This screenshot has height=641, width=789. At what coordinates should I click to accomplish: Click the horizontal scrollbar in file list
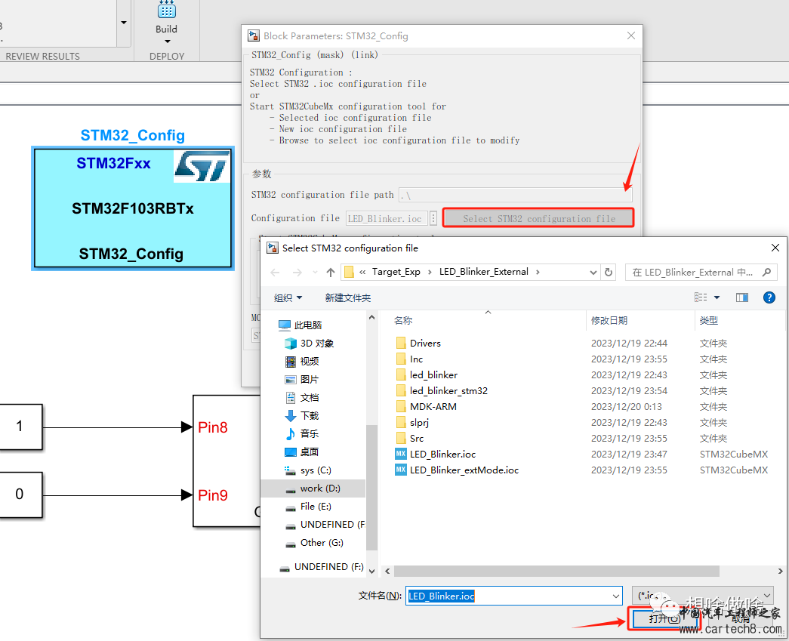coord(556,571)
